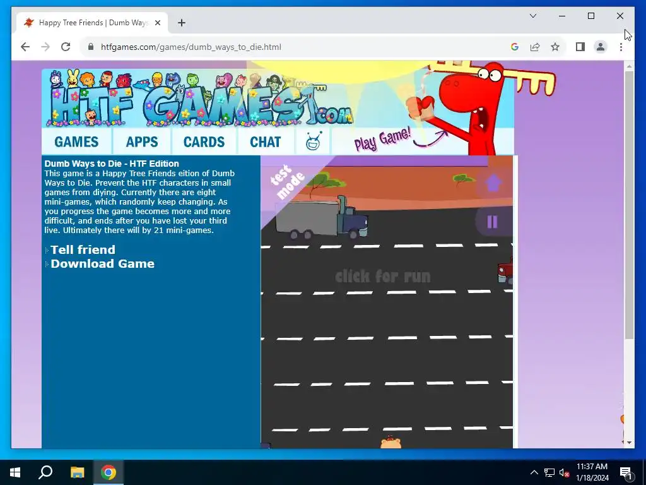Click the gray truck in the game

tap(321, 217)
